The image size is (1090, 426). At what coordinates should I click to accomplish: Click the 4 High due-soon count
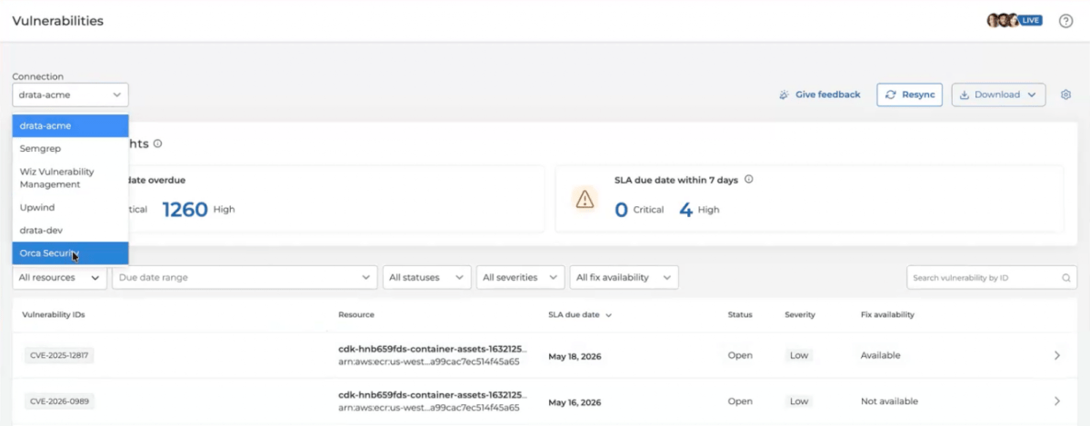(x=698, y=209)
